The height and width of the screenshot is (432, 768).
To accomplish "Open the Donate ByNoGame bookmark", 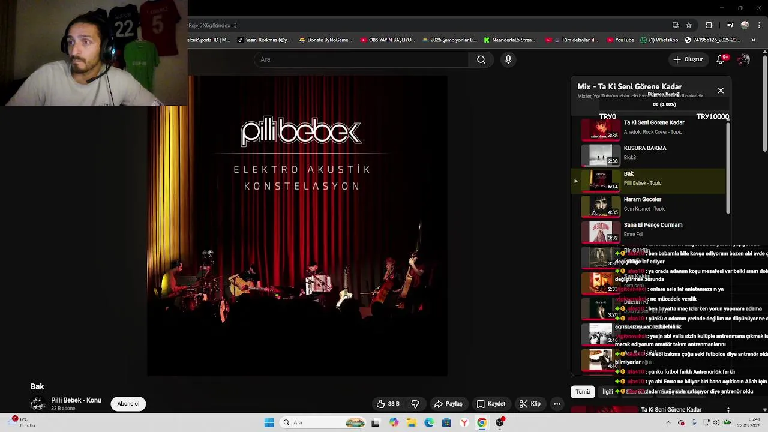I will 325,40.
